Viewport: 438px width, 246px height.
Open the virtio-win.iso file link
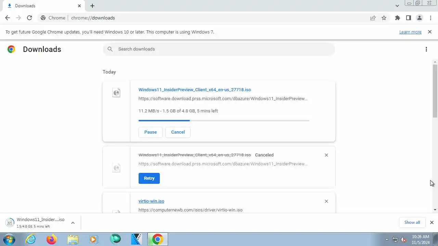tap(151, 201)
